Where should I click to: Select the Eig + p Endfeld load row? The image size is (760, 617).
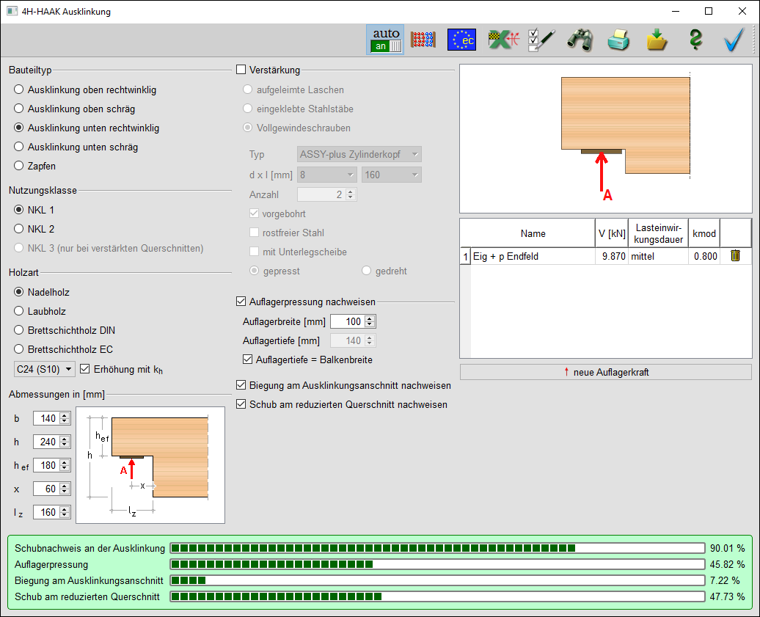click(x=533, y=257)
